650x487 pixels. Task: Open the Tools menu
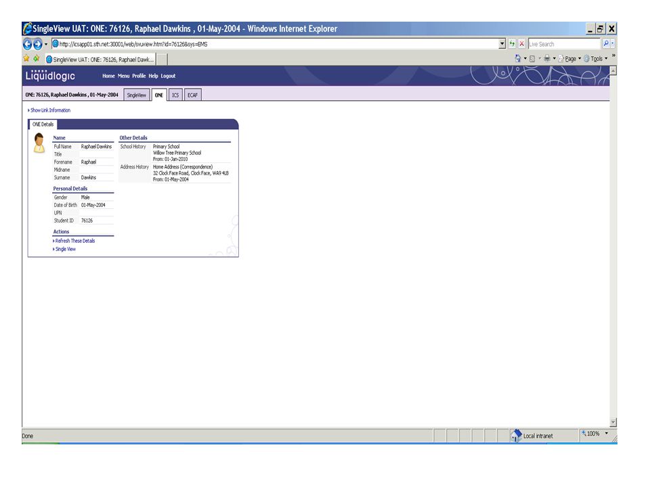click(596, 59)
